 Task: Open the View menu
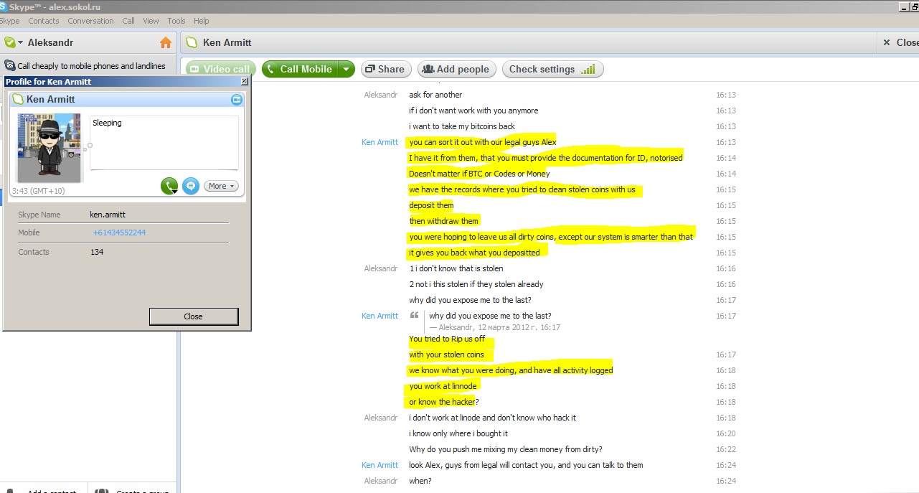click(151, 21)
